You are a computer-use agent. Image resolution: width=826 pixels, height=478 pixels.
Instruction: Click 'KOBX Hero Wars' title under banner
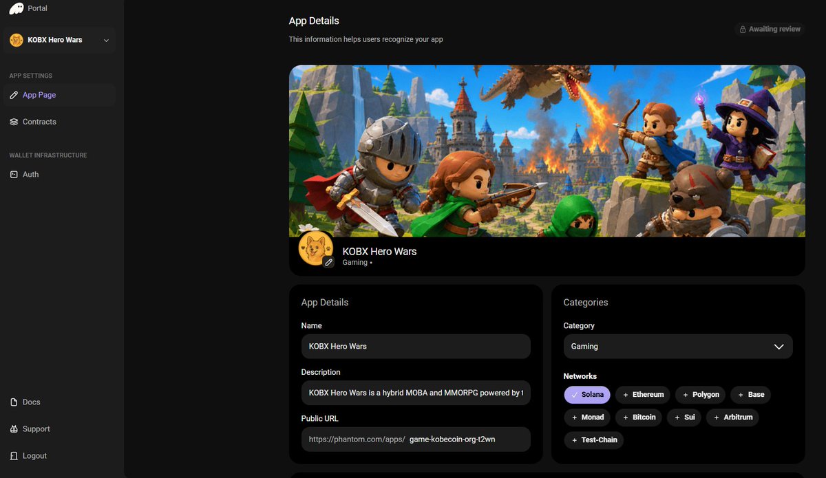pyautogui.click(x=379, y=252)
